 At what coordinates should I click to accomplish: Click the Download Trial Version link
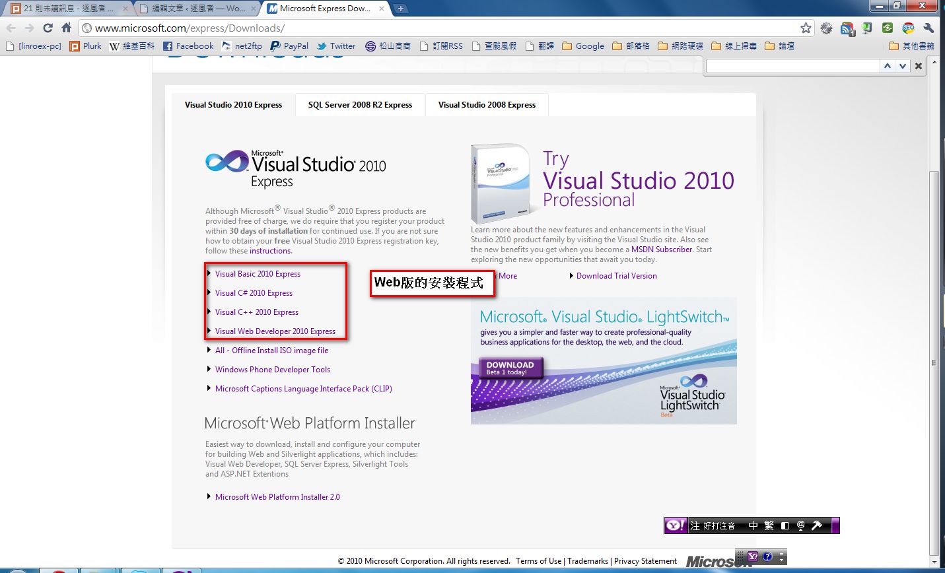pyautogui.click(x=617, y=275)
